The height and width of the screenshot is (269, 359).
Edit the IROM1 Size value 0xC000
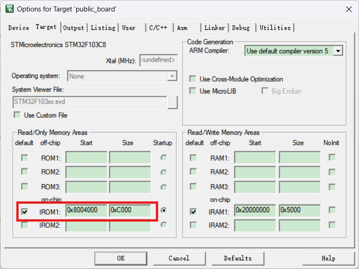click(130, 210)
